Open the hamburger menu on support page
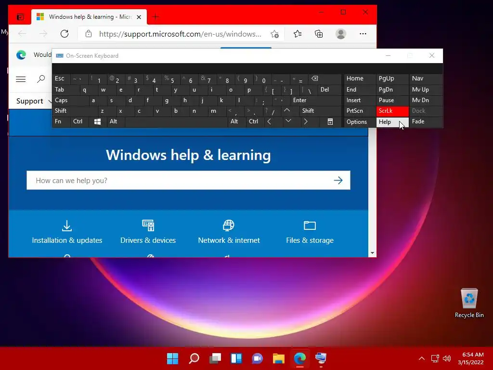The image size is (493, 370). pyautogui.click(x=21, y=79)
